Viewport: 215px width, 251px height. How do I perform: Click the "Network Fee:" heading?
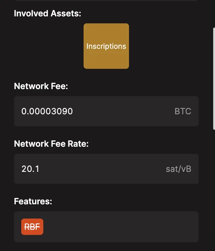point(41,86)
